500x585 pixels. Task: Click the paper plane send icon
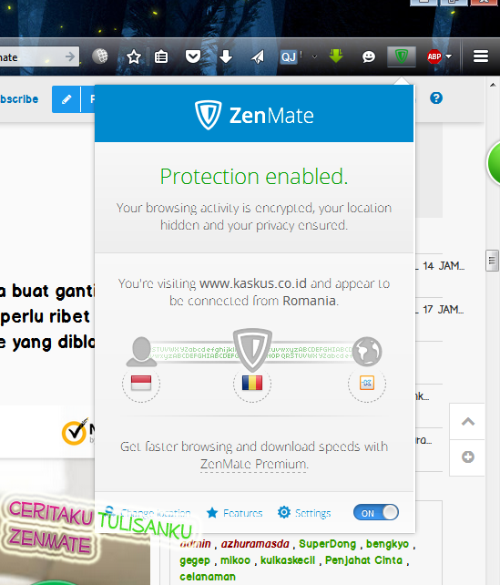point(258,56)
